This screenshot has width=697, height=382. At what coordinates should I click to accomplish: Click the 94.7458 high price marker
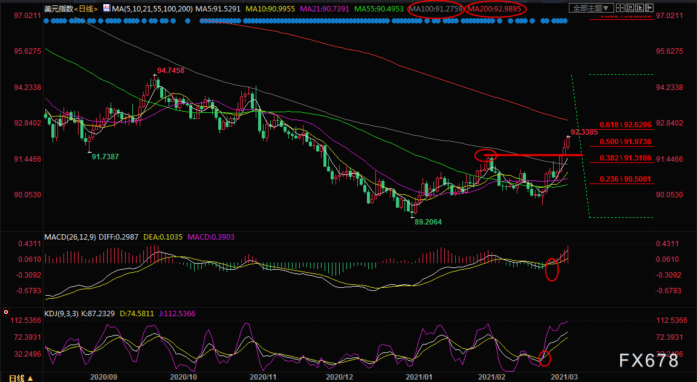tap(171, 71)
